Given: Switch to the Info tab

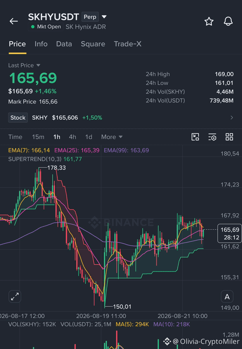Looking at the screenshot, I should 41,44.
